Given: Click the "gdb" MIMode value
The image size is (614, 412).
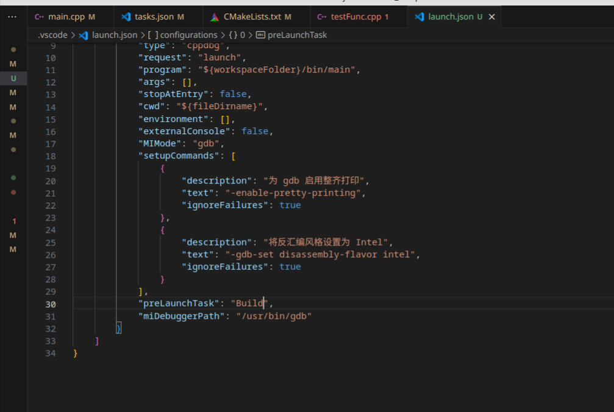Looking at the screenshot, I should (x=206, y=144).
